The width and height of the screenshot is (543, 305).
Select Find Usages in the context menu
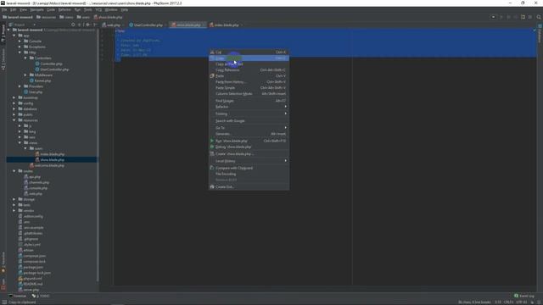[249, 101]
